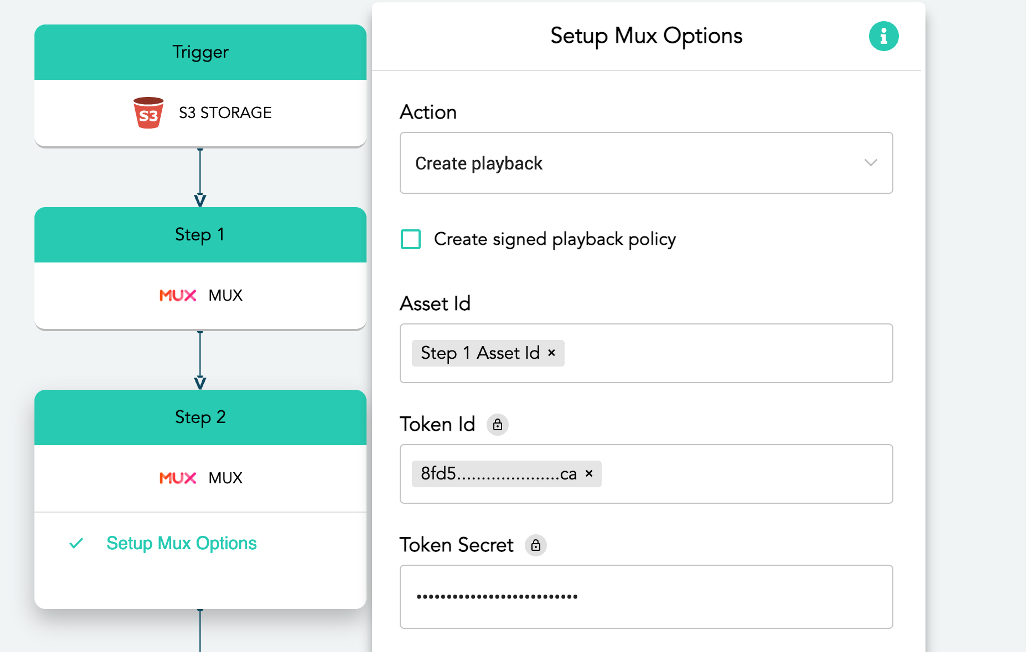This screenshot has width=1026, height=652.
Task: Click the MUX label in Step 2
Action: 226,478
